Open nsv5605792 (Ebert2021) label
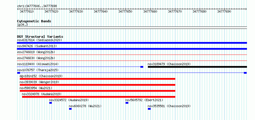This screenshot has height=120, width=255. click(144, 100)
